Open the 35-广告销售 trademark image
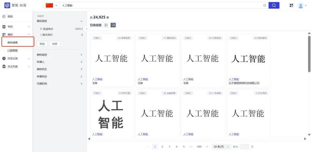The width and height of the screenshot is (311, 152). tap(202, 114)
